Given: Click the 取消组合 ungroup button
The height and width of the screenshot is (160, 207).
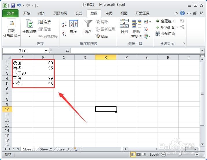Looking at the screenshot, I should click(x=166, y=27).
